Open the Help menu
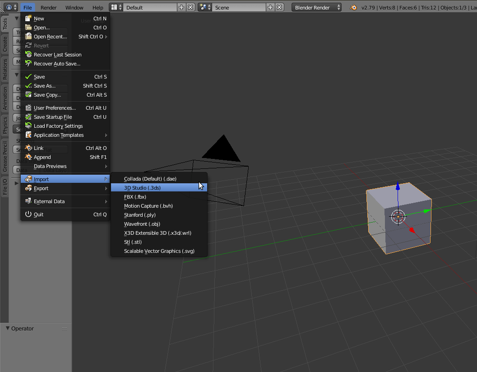 pos(97,8)
